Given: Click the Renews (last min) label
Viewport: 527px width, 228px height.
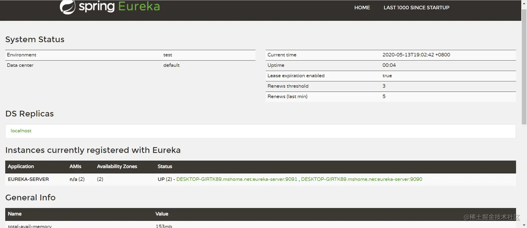Looking at the screenshot, I should (288, 97).
